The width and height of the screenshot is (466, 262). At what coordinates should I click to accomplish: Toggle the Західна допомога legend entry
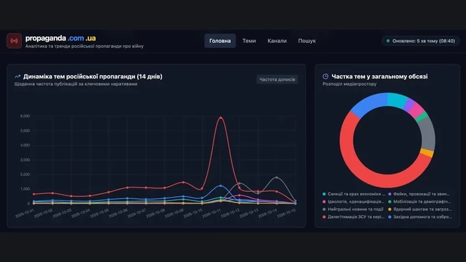click(x=420, y=217)
